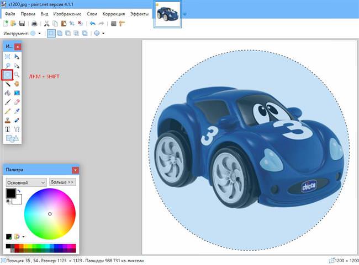Screen dimensions: 359x265
Task: Select the Eraser tool
Action: click(17, 102)
